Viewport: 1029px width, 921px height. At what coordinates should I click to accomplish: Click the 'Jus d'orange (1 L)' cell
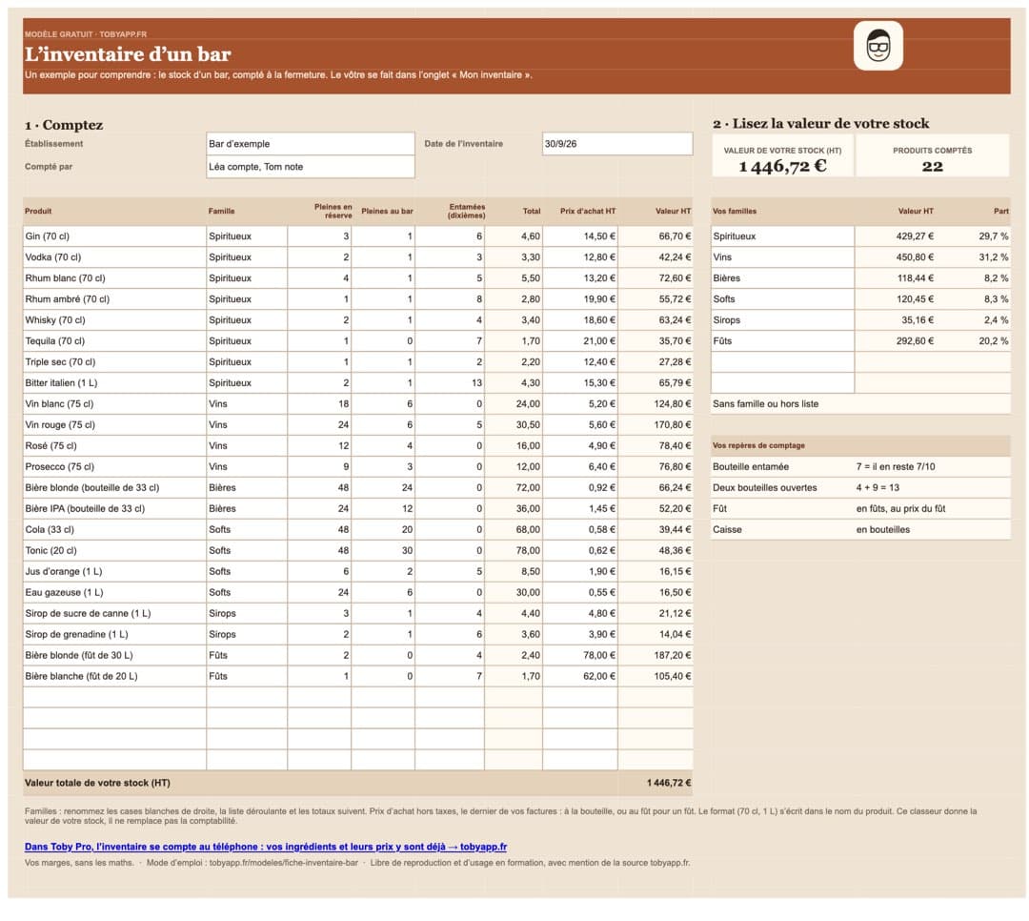(x=114, y=572)
